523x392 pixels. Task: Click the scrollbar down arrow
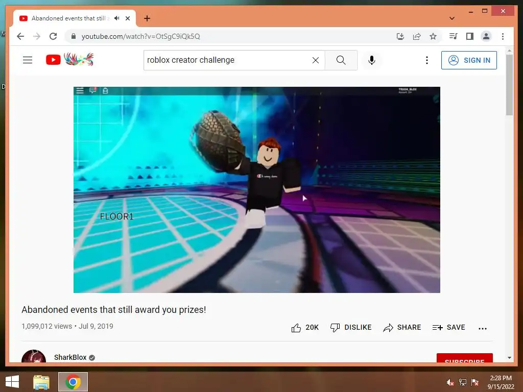click(x=509, y=358)
